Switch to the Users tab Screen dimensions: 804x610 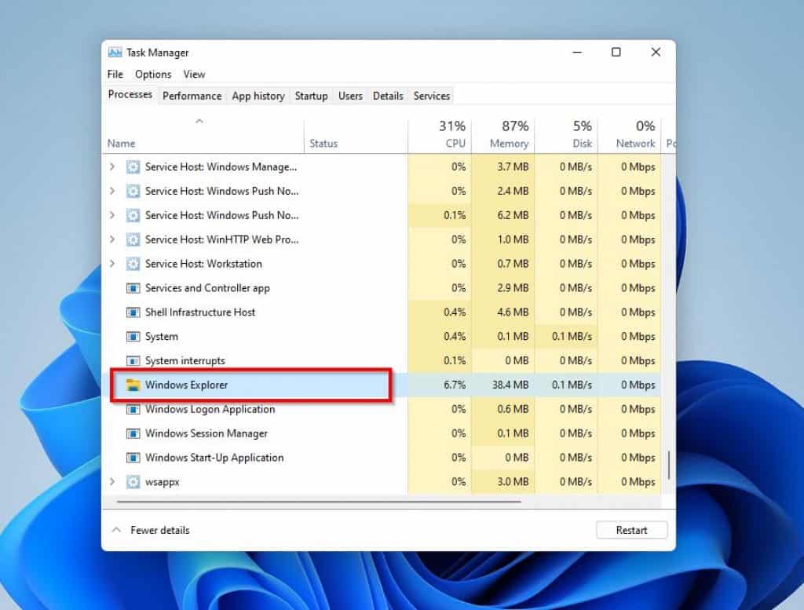[350, 96]
